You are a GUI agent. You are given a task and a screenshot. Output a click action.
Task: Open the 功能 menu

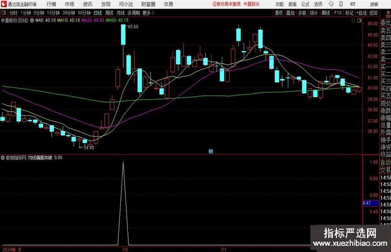280,4
